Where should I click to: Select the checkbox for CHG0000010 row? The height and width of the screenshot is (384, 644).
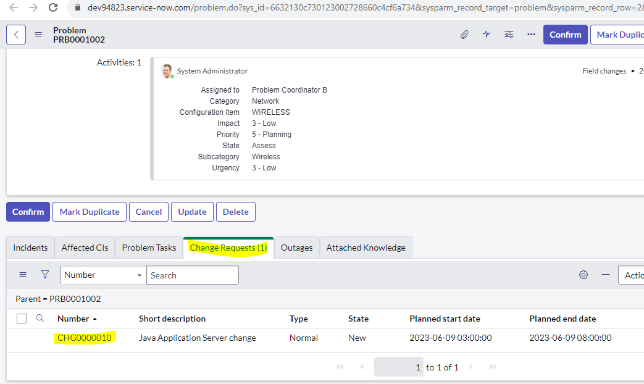click(x=22, y=338)
